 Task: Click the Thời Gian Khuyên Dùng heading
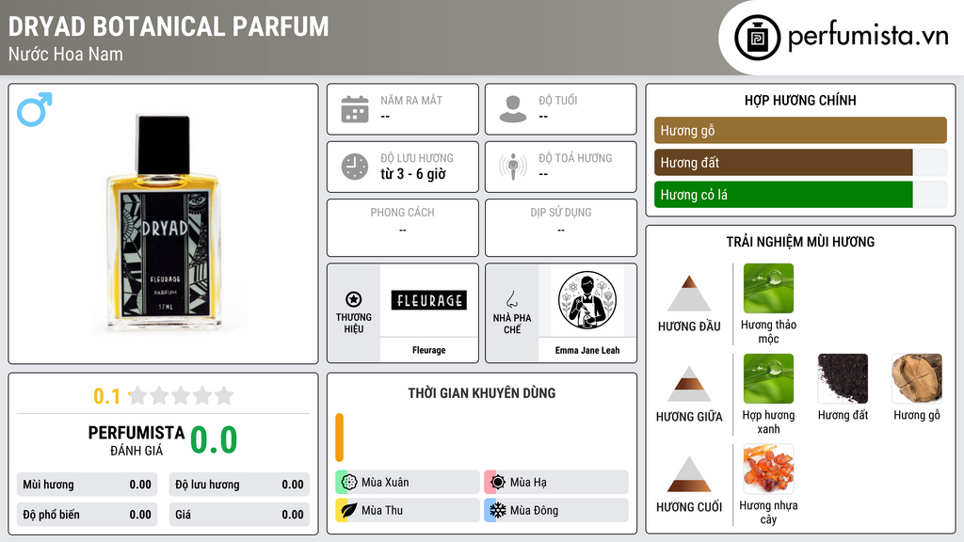482,392
